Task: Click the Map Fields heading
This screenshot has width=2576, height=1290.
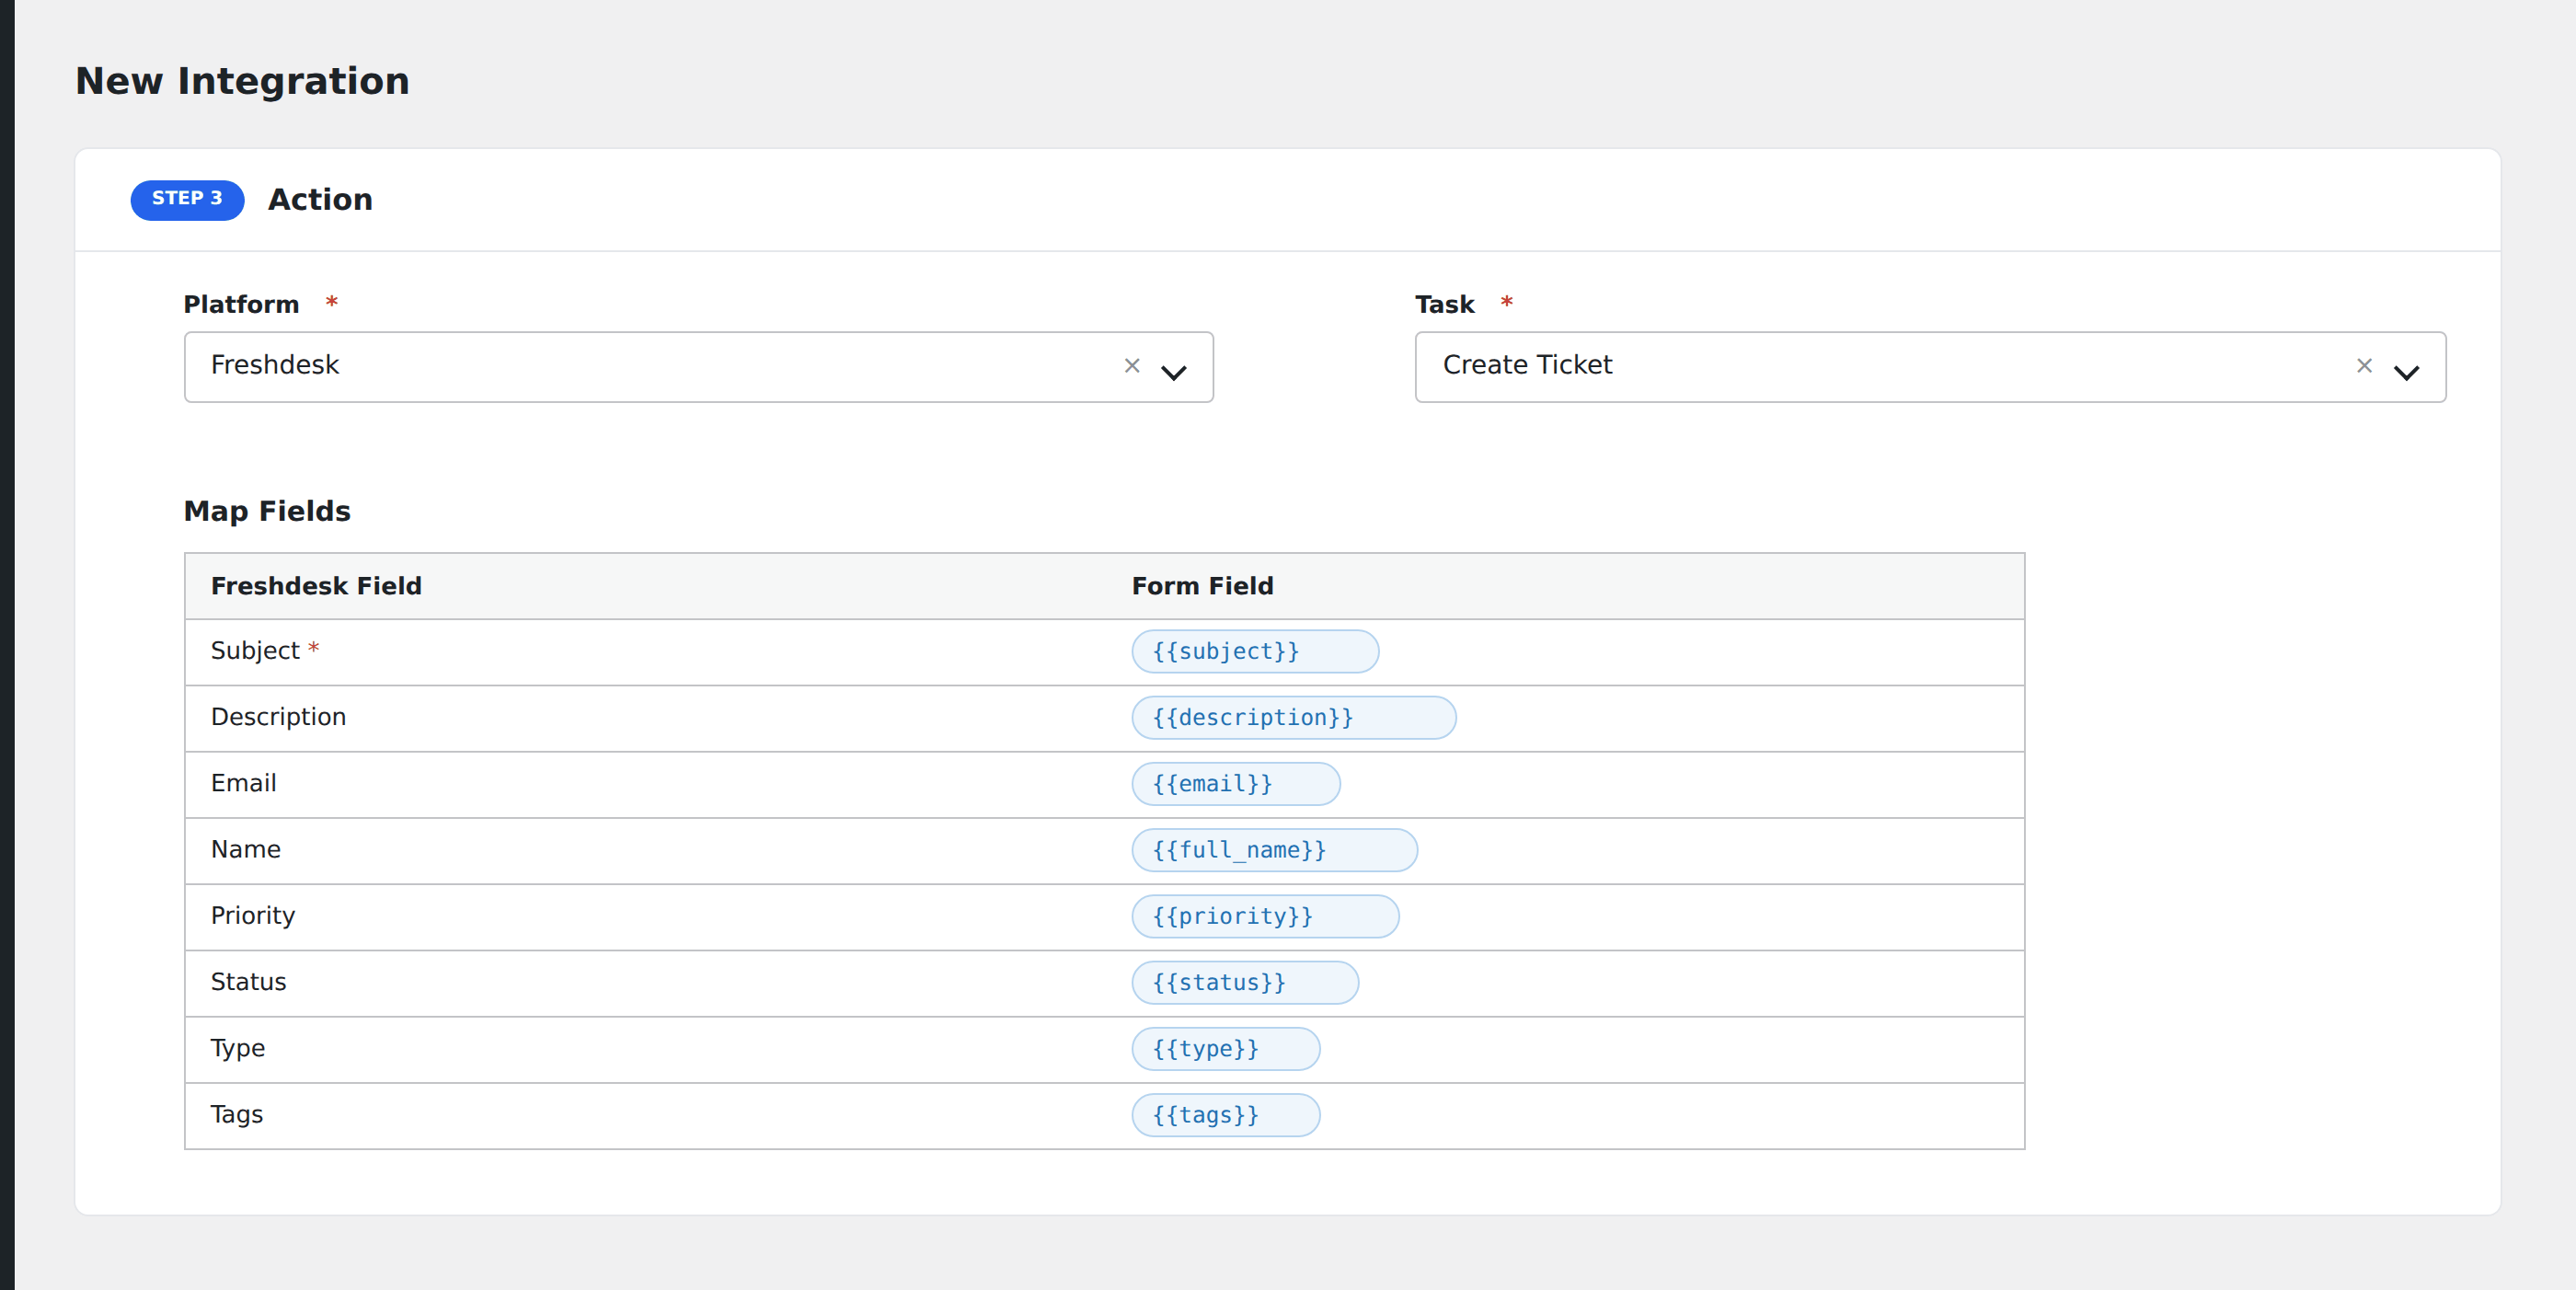Action: point(267,511)
